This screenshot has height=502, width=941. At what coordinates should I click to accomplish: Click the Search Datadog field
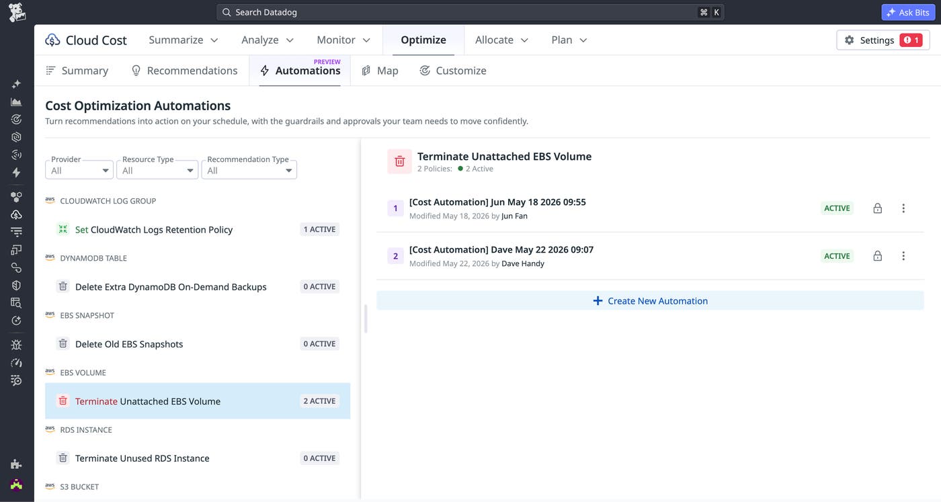coord(470,12)
